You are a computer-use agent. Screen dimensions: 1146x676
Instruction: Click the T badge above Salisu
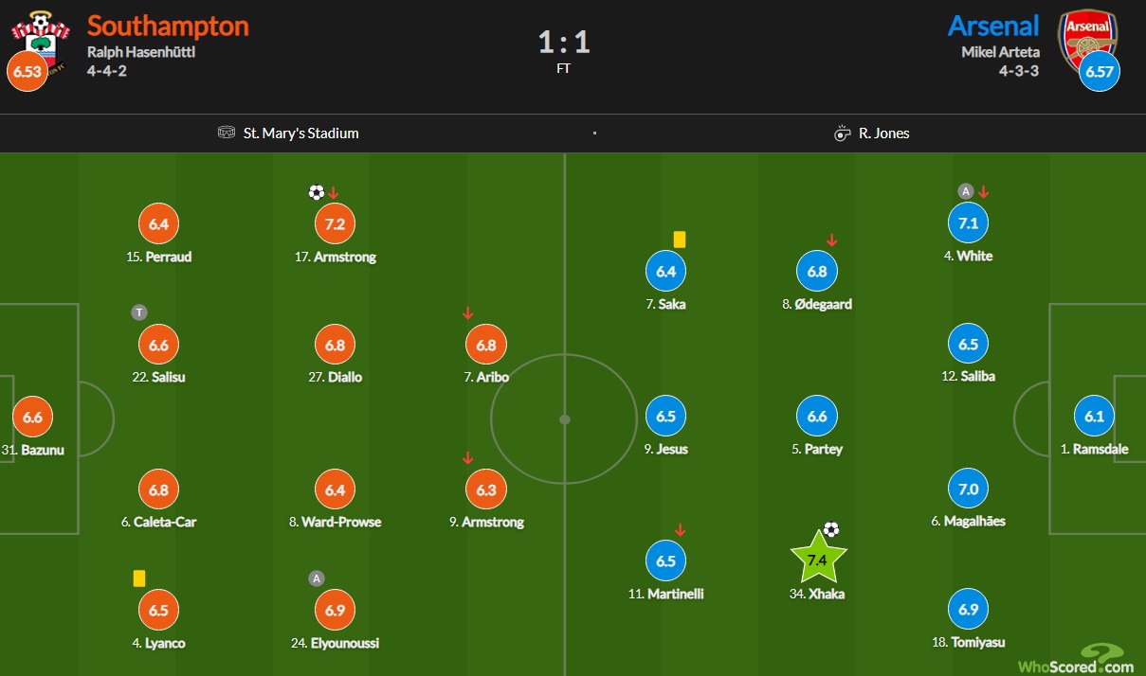coord(139,312)
